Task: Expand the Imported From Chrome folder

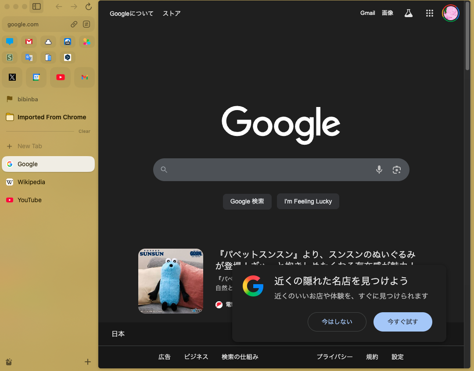Action: pyautogui.click(x=48, y=117)
